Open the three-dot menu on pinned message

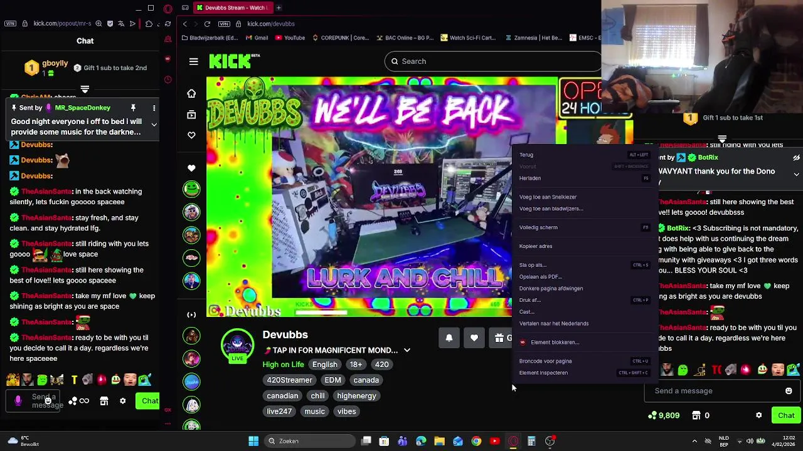tap(154, 108)
